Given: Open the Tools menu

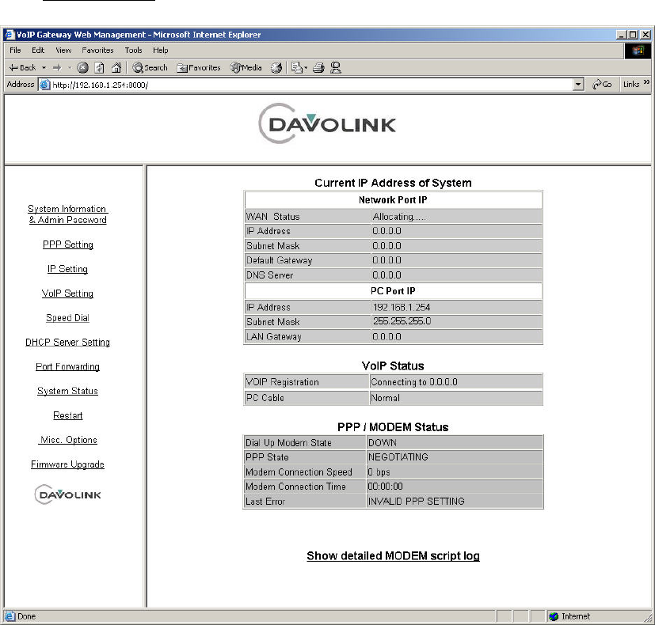Looking at the screenshot, I should pyautogui.click(x=133, y=51).
